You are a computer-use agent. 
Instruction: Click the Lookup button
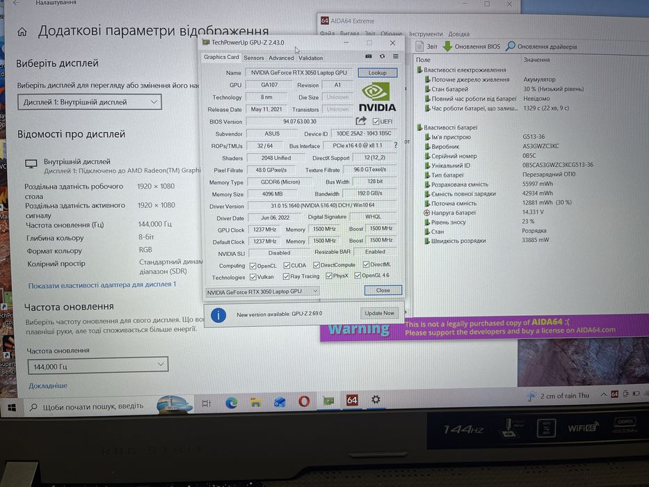[378, 73]
